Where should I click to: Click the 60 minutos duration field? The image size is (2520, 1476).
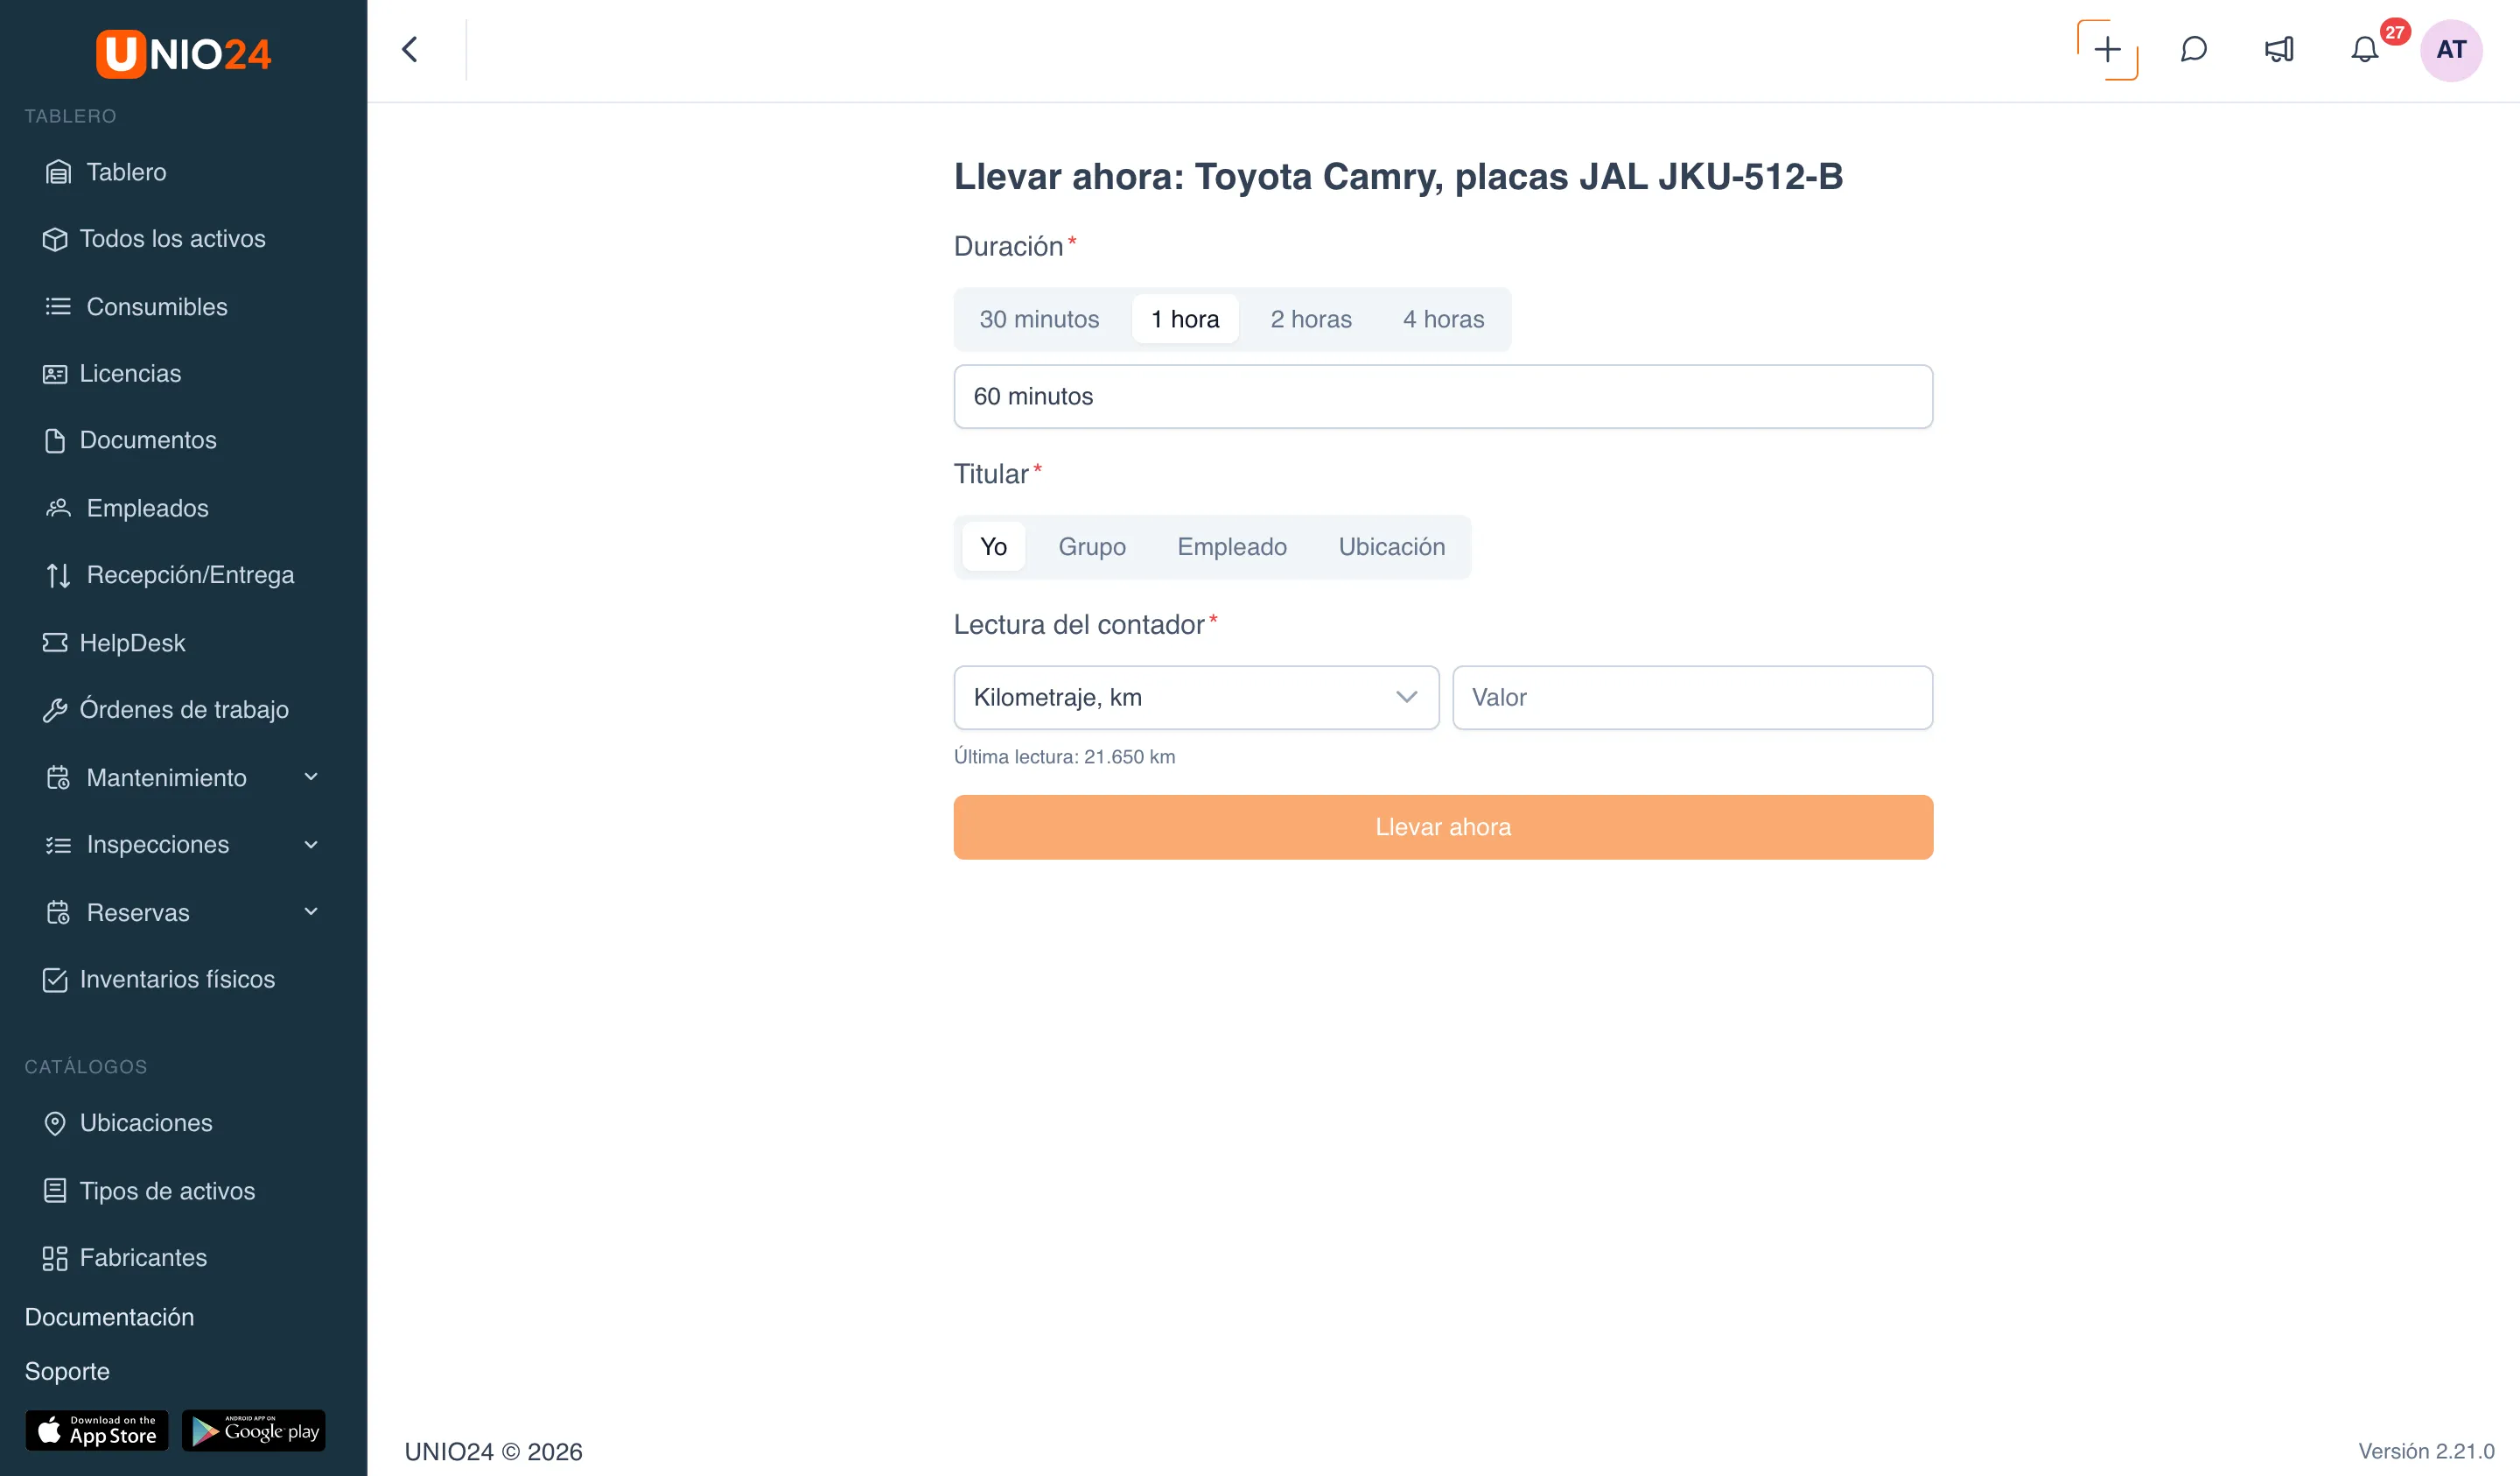pos(1443,397)
